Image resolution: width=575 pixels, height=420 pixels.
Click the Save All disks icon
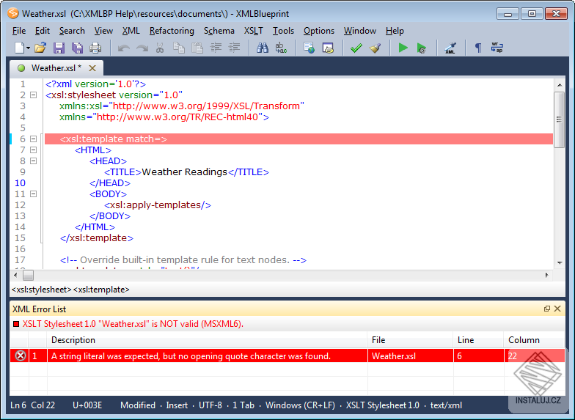77,48
